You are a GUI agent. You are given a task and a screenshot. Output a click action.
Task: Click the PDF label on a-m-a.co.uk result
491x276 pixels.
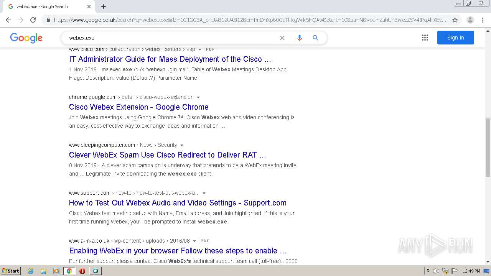[x=205, y=241]
